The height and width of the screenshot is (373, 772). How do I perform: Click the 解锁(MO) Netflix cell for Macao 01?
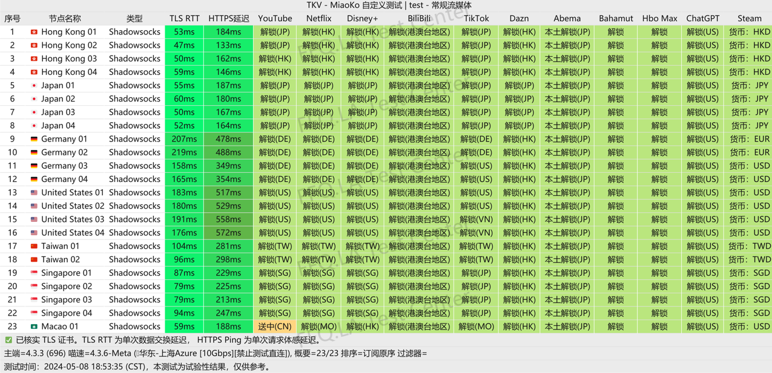click(x=318, y=326)
